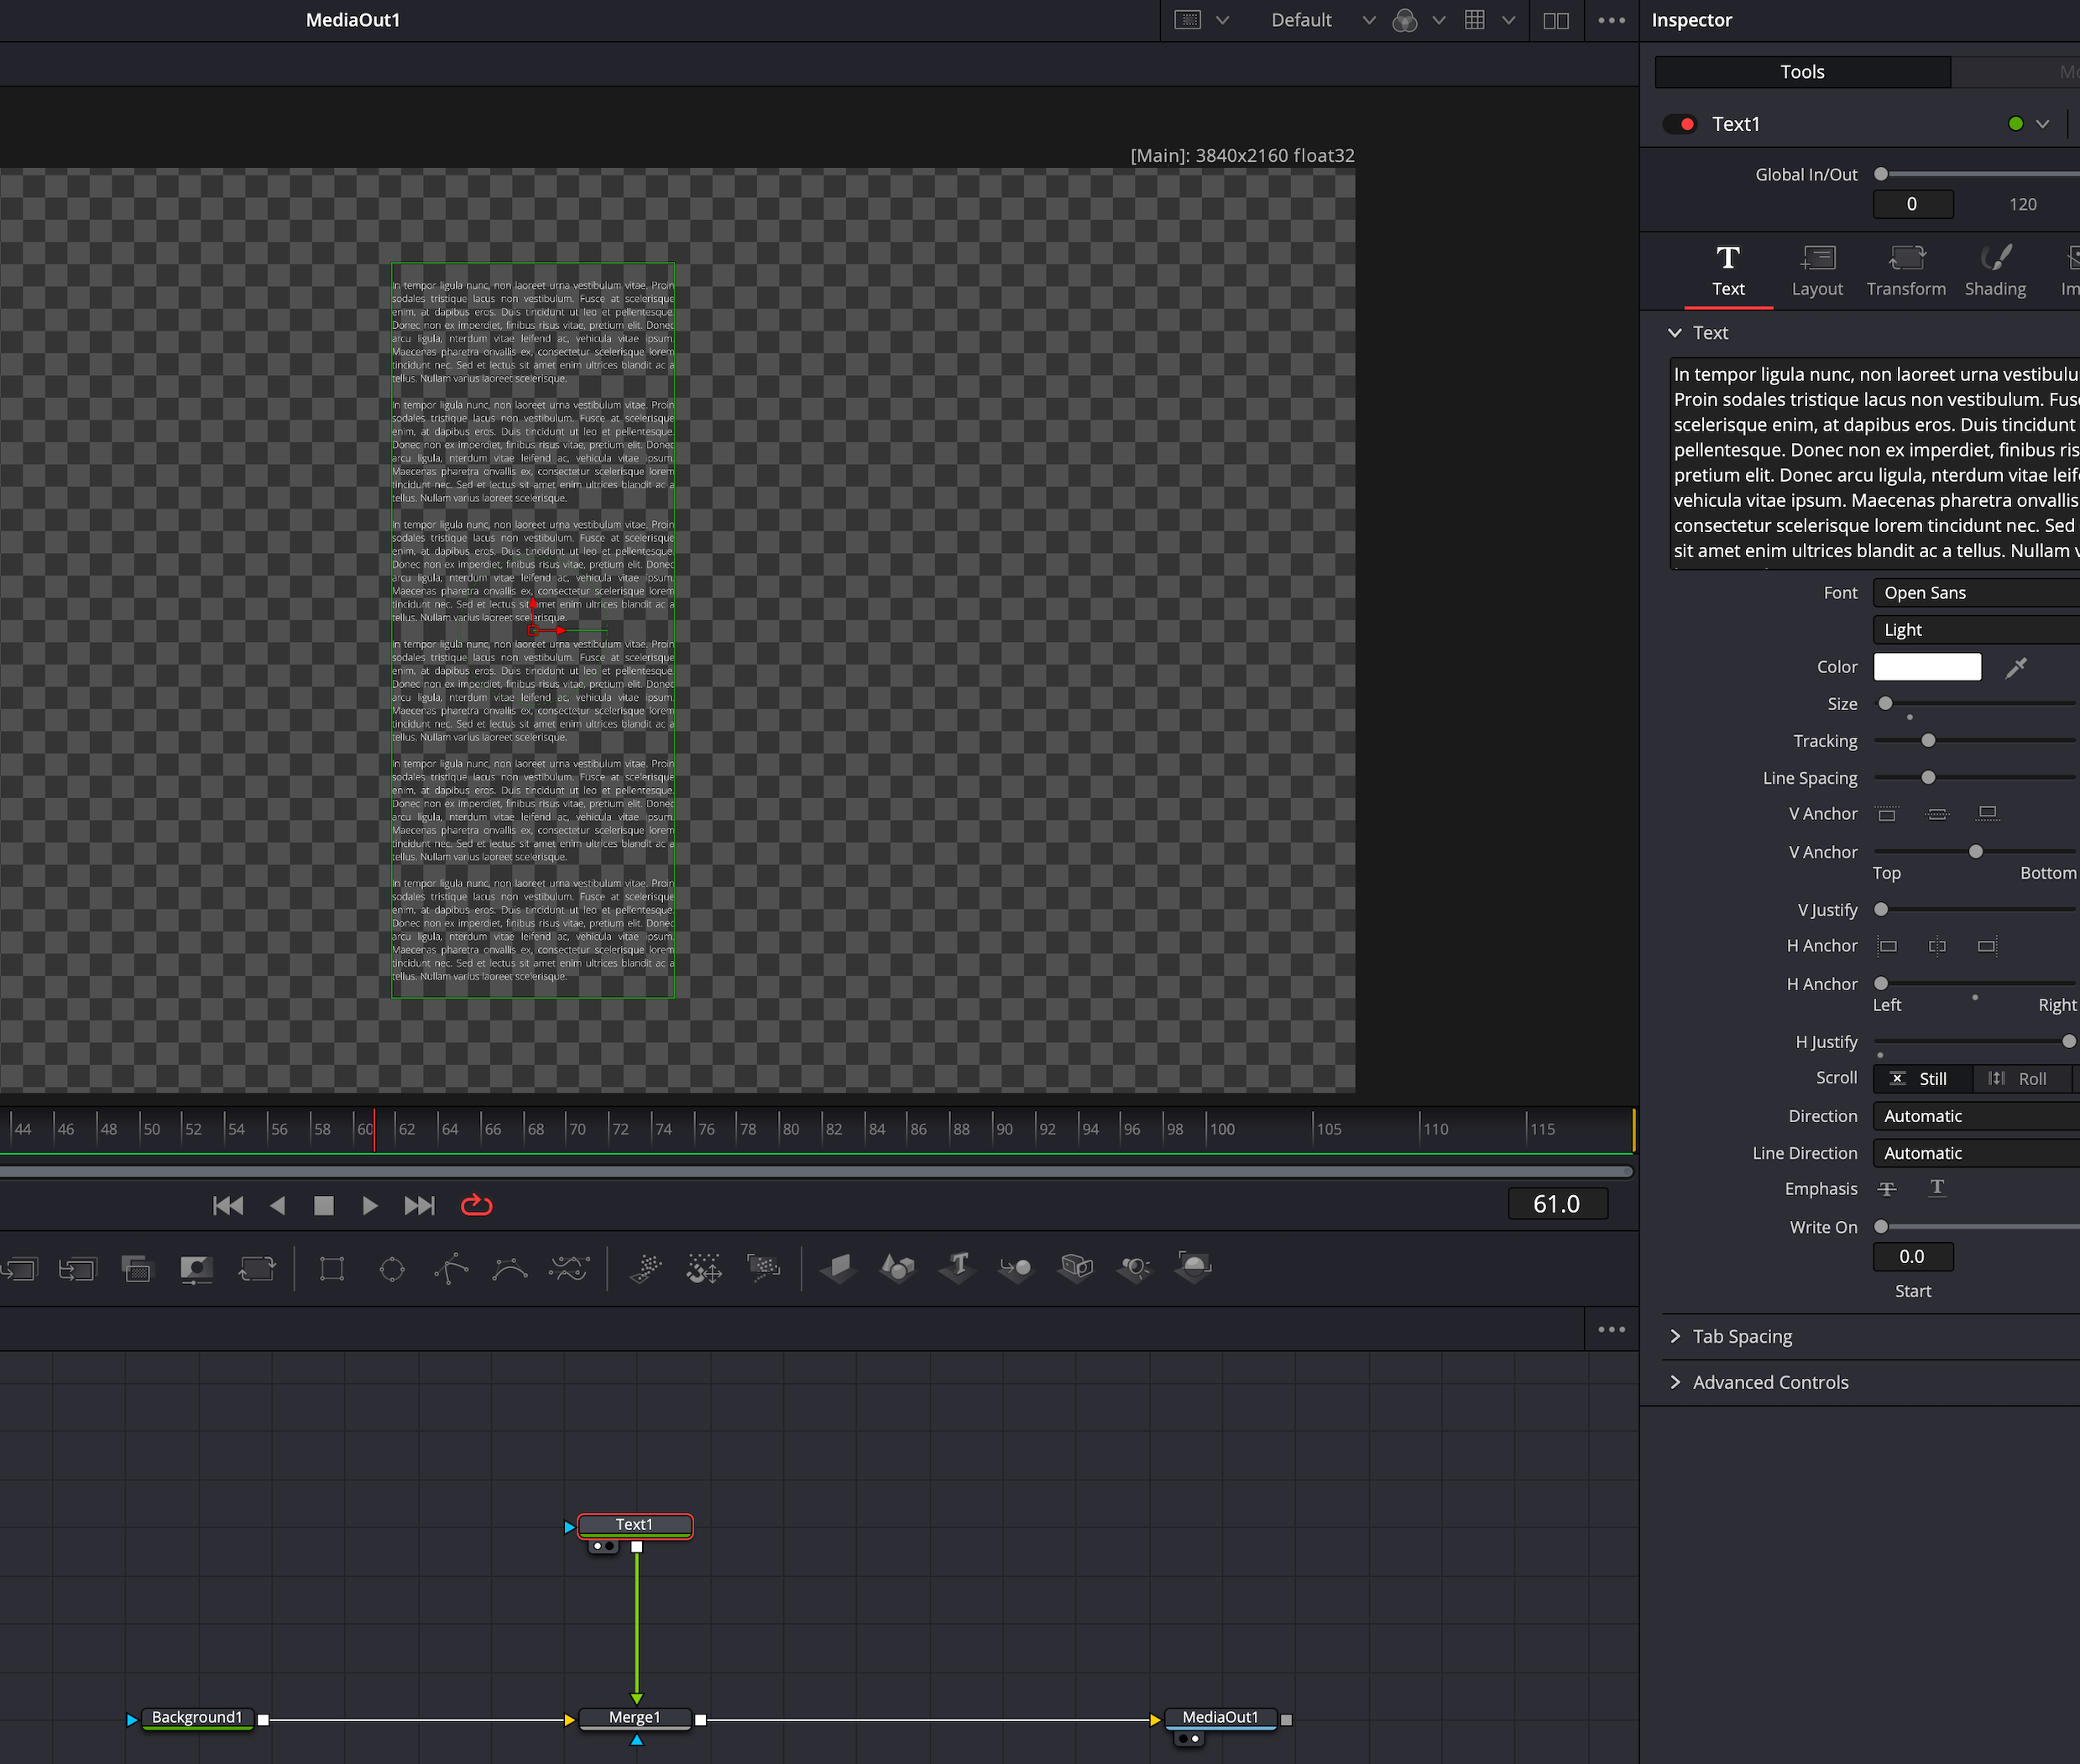
Task: Open the Default viewer LUT dropdown arrow
Action: pos(1369,20)
